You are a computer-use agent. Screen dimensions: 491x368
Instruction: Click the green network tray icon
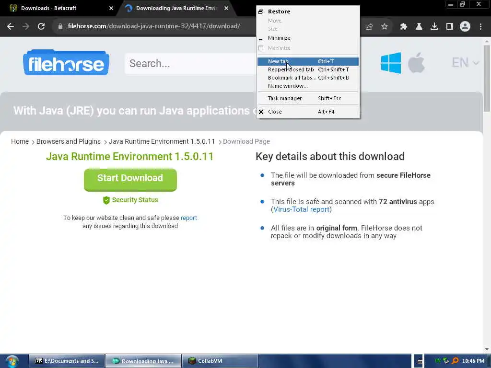(x=437, y=361)
